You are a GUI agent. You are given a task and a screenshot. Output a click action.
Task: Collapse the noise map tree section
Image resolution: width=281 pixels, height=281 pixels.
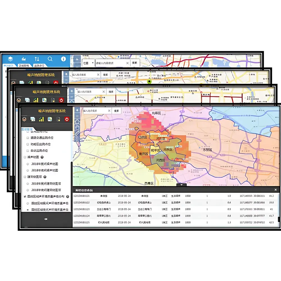(42, 157)
